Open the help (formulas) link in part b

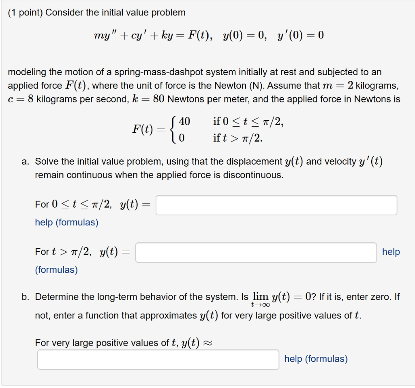pos(316,359)
